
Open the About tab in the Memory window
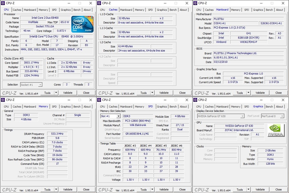point(87,107)
